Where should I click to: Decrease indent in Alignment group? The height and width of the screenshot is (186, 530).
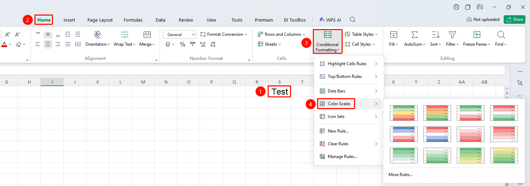point(68,34)
